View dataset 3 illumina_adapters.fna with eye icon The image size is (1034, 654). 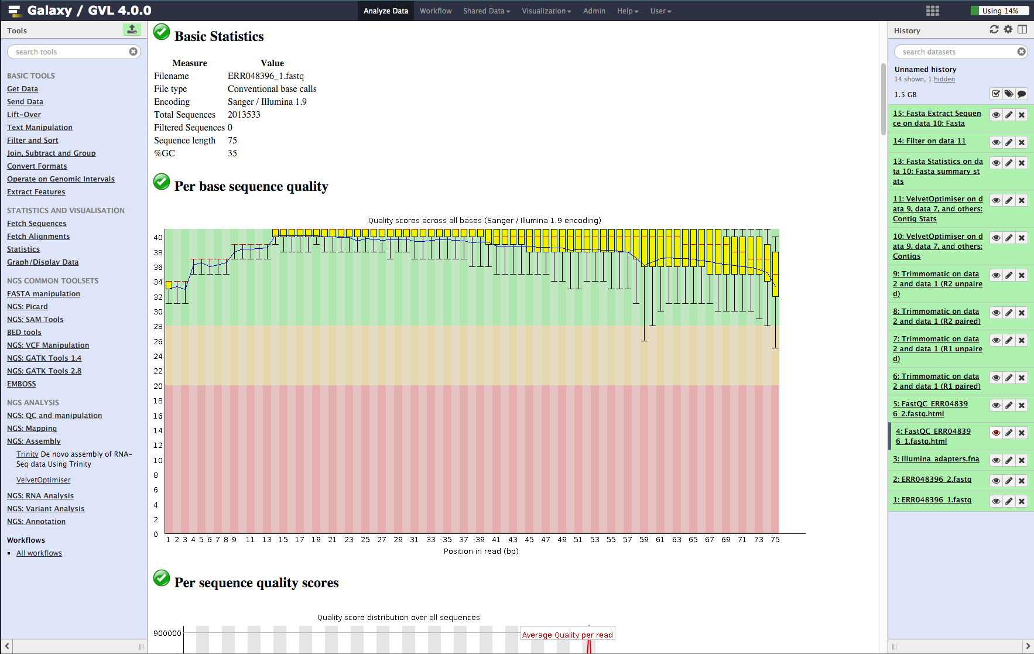pos(996,460)
